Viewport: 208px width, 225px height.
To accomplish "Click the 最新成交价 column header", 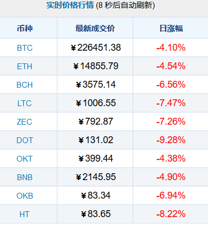I will pyautogui.click(x=95, y=29).
